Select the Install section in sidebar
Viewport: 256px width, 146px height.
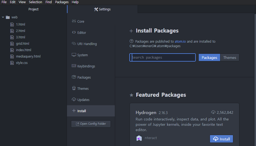click(91, 111)
